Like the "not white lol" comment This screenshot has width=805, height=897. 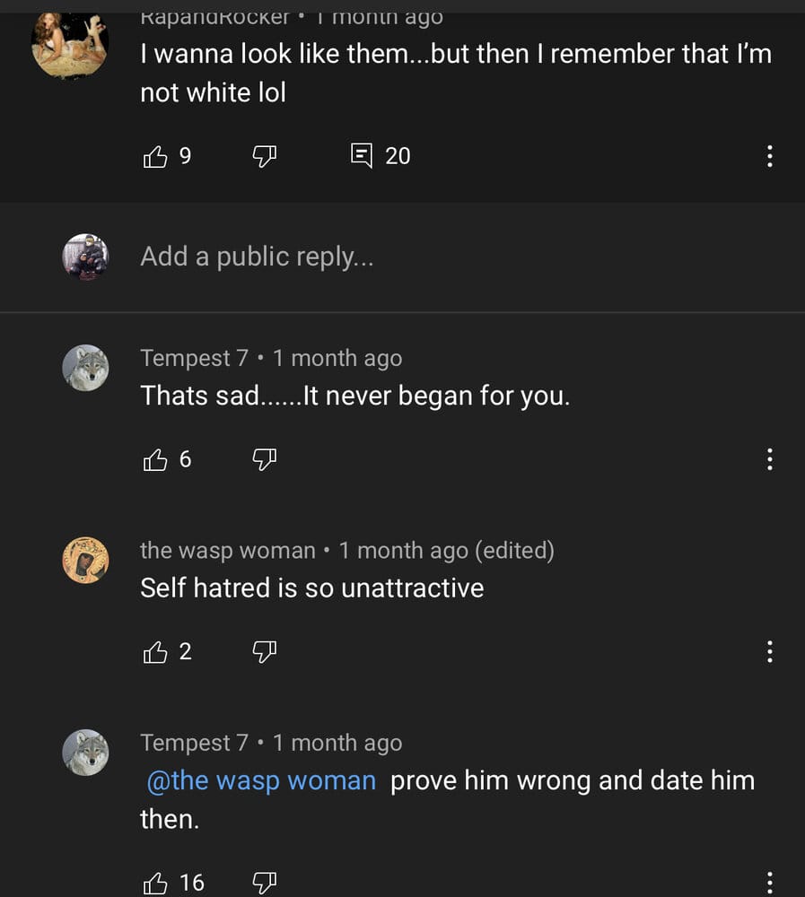tap(156, 157)
